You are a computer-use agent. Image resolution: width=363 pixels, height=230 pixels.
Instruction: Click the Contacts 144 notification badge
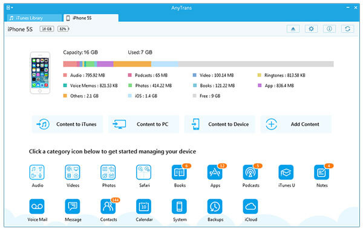116,200
